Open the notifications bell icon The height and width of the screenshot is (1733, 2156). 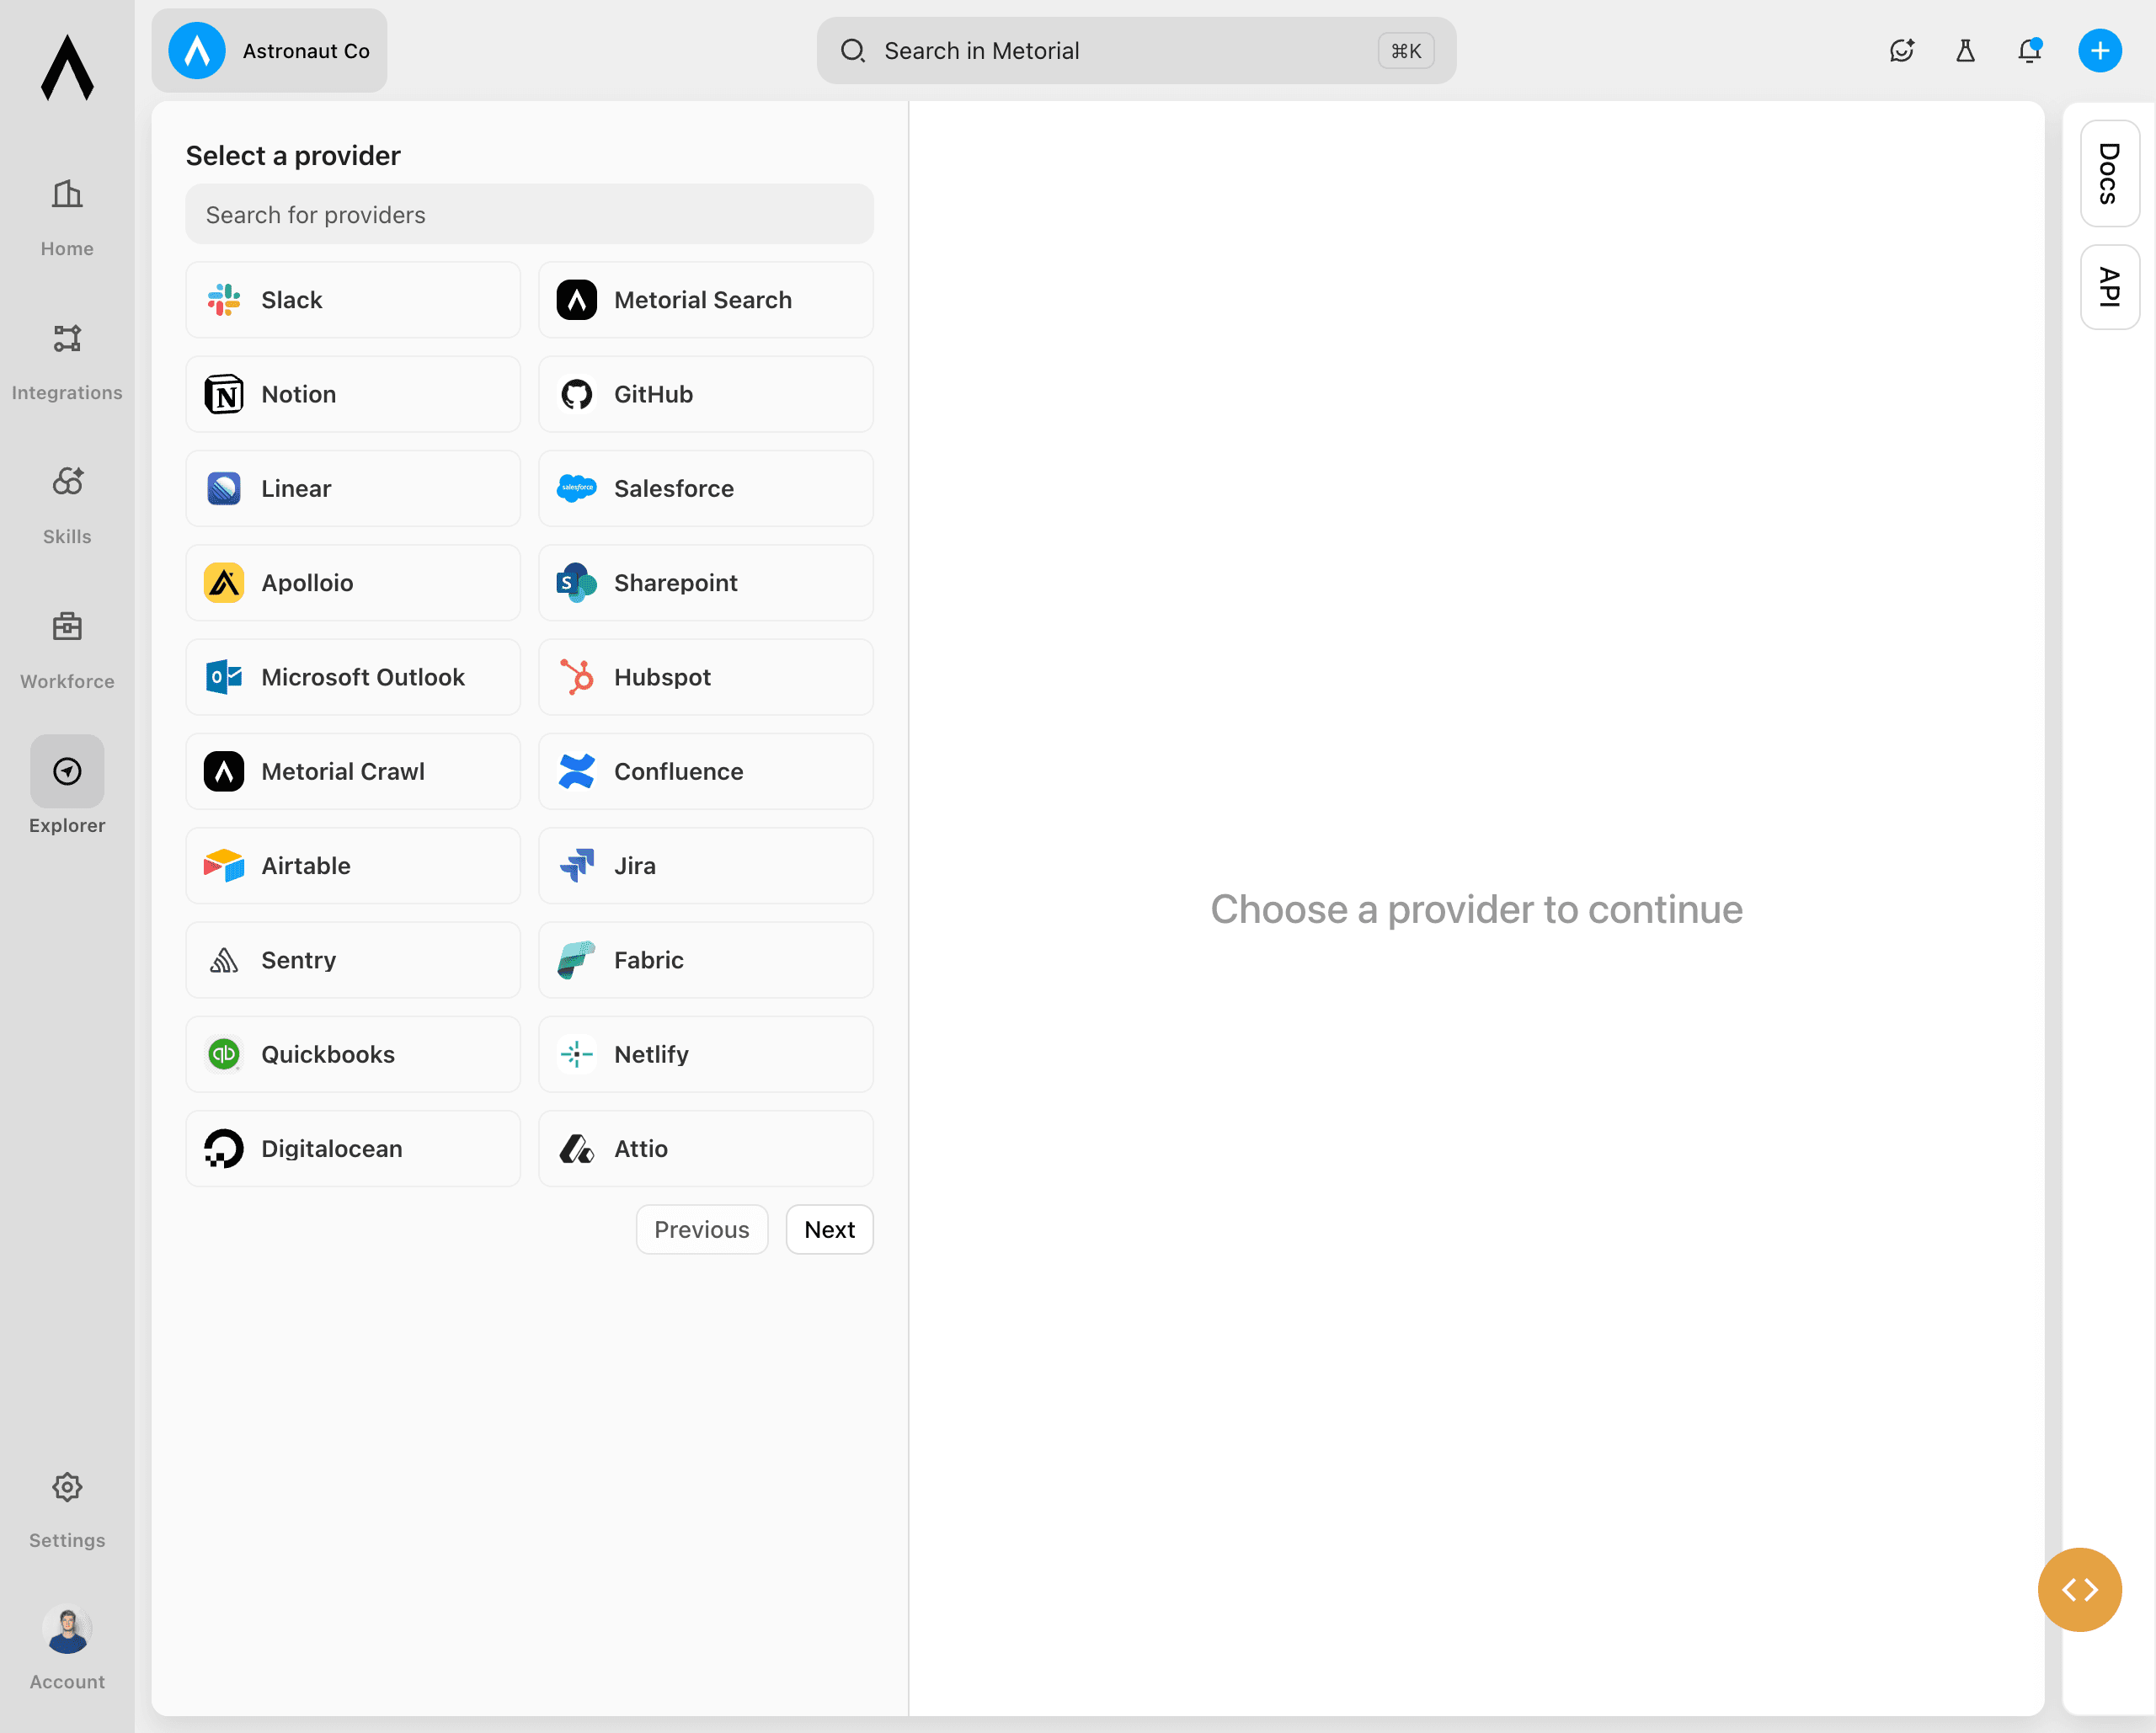(x=2029, y=51)
